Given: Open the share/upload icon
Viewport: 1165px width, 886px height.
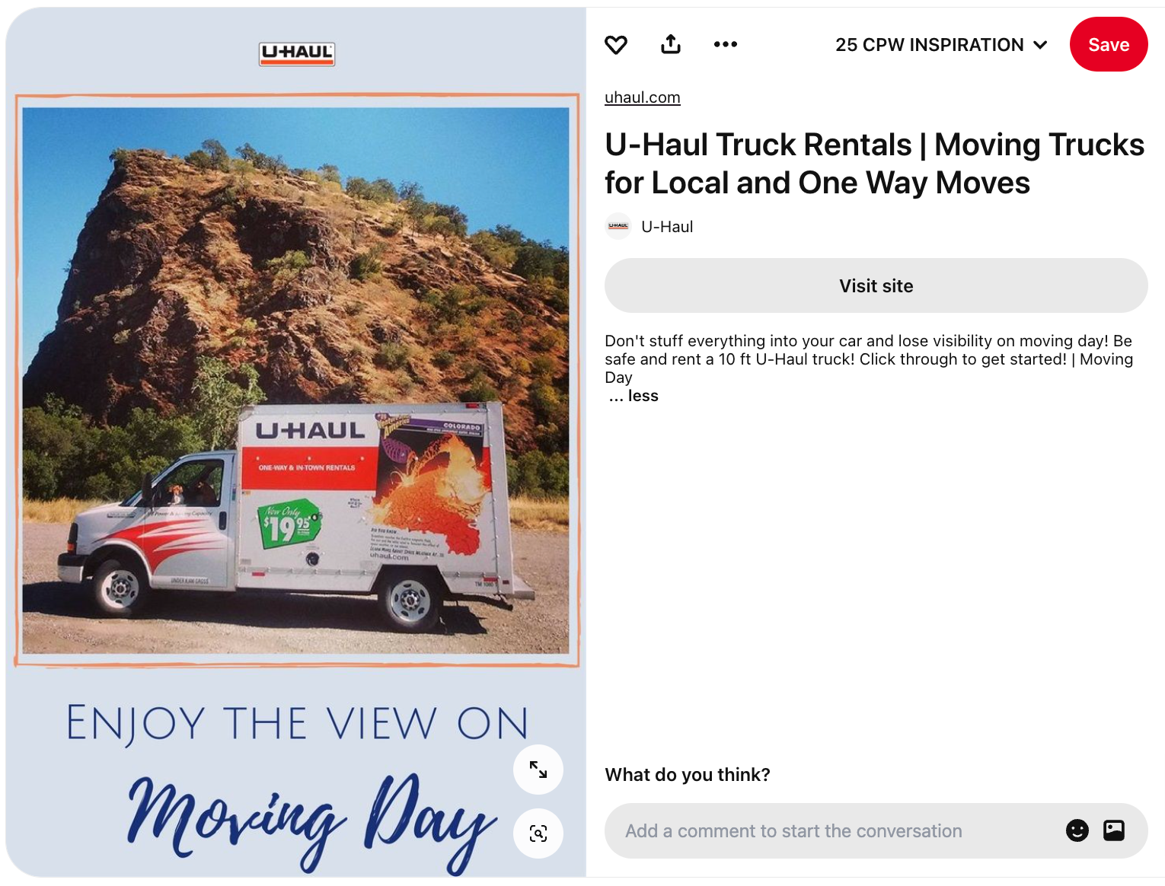Looking at the screenshot, I should 671,45.
